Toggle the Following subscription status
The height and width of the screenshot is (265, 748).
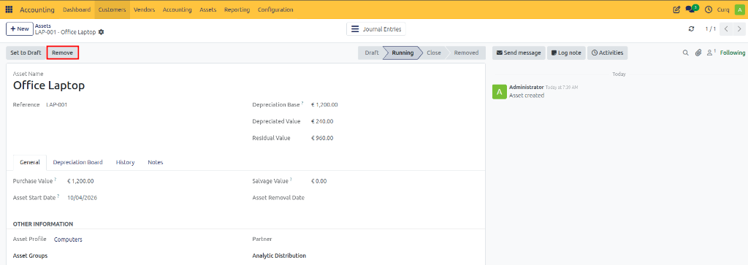[732, 53]
